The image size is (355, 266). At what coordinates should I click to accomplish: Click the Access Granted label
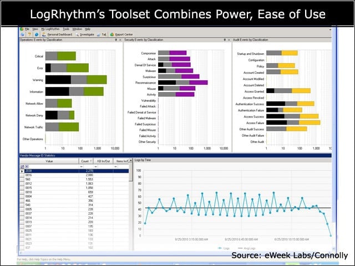[254, 91]
